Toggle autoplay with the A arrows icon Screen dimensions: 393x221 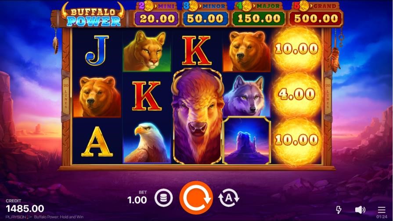click(229, 198)
